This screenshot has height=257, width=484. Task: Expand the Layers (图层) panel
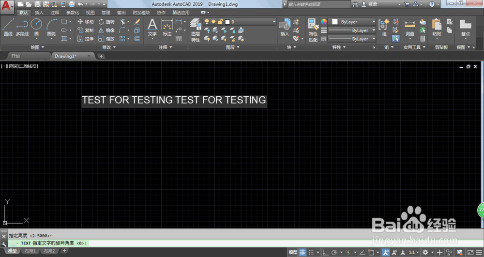click(x=232, y=47)
